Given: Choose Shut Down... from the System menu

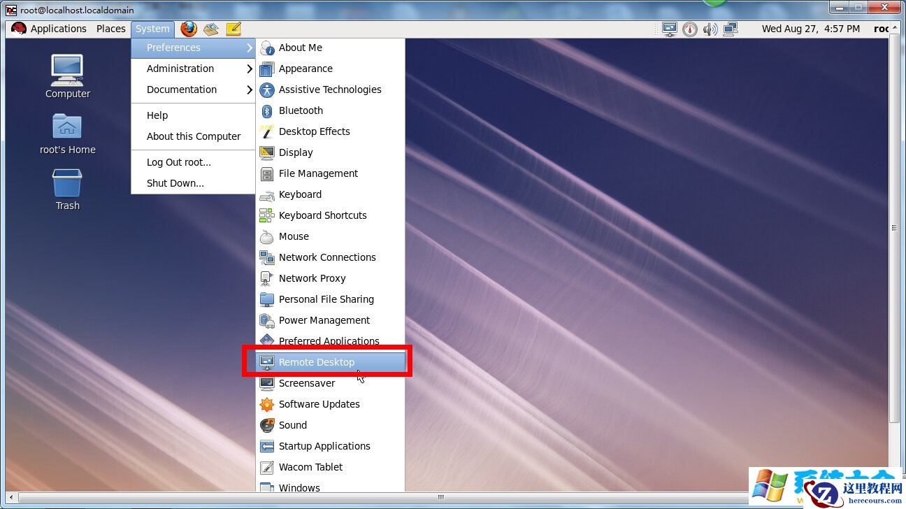Looking at the screenshot, I should point(193,183).
